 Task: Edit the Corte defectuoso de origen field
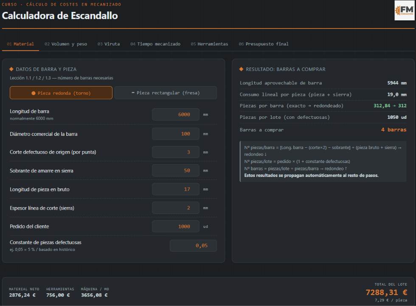[176, 152]
